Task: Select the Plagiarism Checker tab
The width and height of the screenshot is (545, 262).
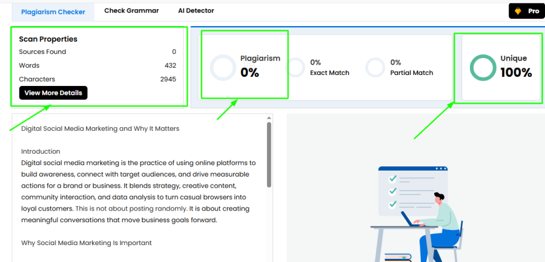Action: 53,12
